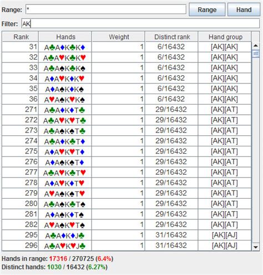This screenshot has width=263, height=275.
Task: Select row ranked 271
Action: (x=127, y=110)
